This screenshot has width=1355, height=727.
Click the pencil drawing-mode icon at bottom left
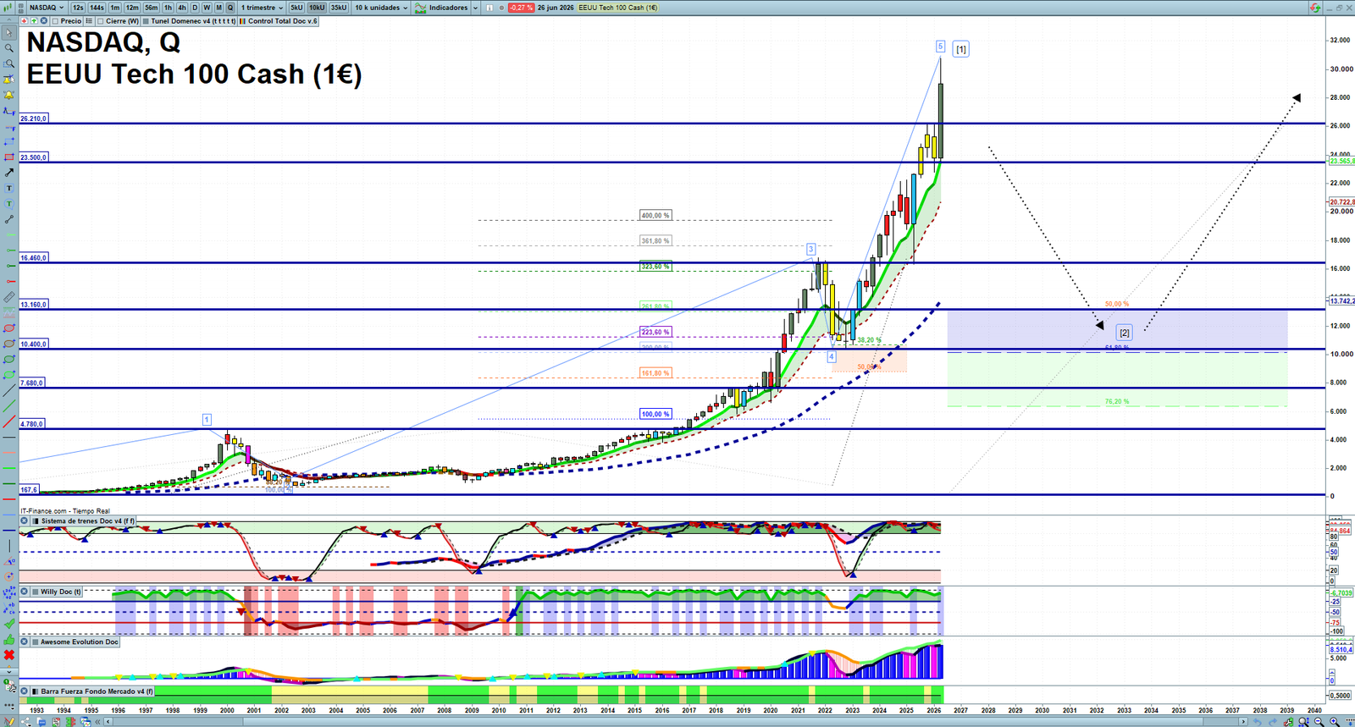pos(9,721)
